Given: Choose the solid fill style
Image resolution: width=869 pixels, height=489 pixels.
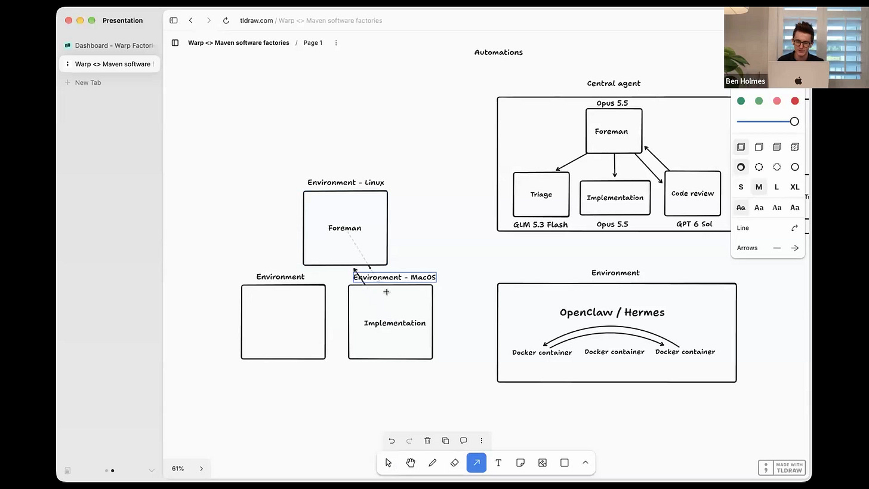Looking at the screenshot, I should (x=776, y=147).
